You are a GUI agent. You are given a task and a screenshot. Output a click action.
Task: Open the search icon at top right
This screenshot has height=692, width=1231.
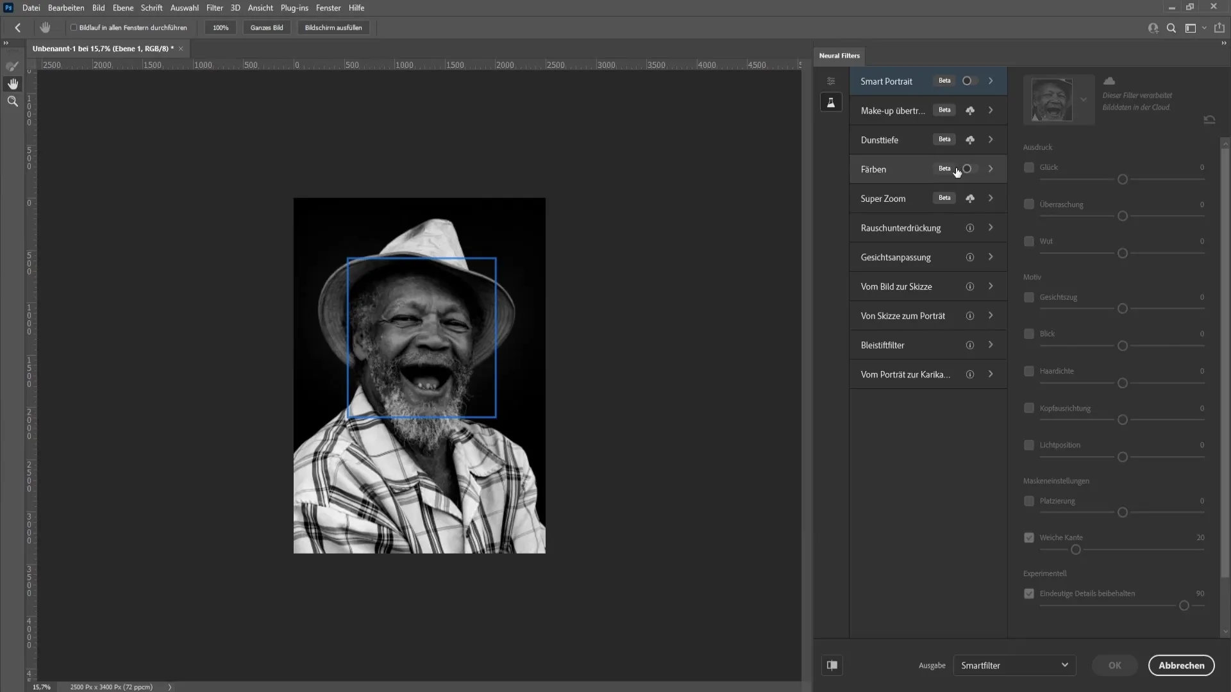pos(1171,28)
